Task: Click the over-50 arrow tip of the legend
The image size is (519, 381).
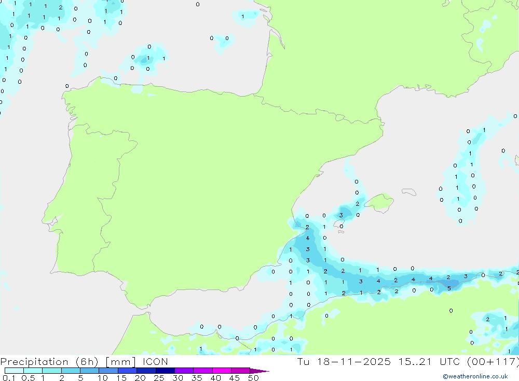Action: tap(259, 371)
